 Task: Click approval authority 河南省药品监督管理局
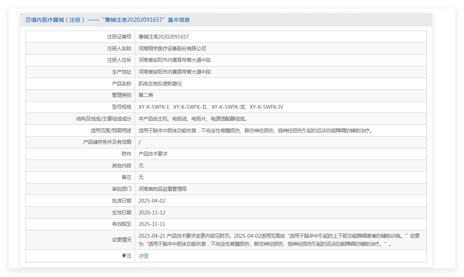(163, 189)
